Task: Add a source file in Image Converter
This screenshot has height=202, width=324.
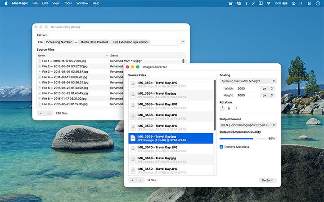Action: point(132,180)
